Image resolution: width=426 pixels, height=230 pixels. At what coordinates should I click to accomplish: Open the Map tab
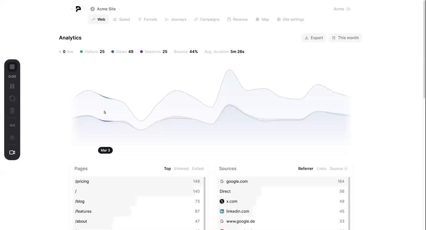262,19
